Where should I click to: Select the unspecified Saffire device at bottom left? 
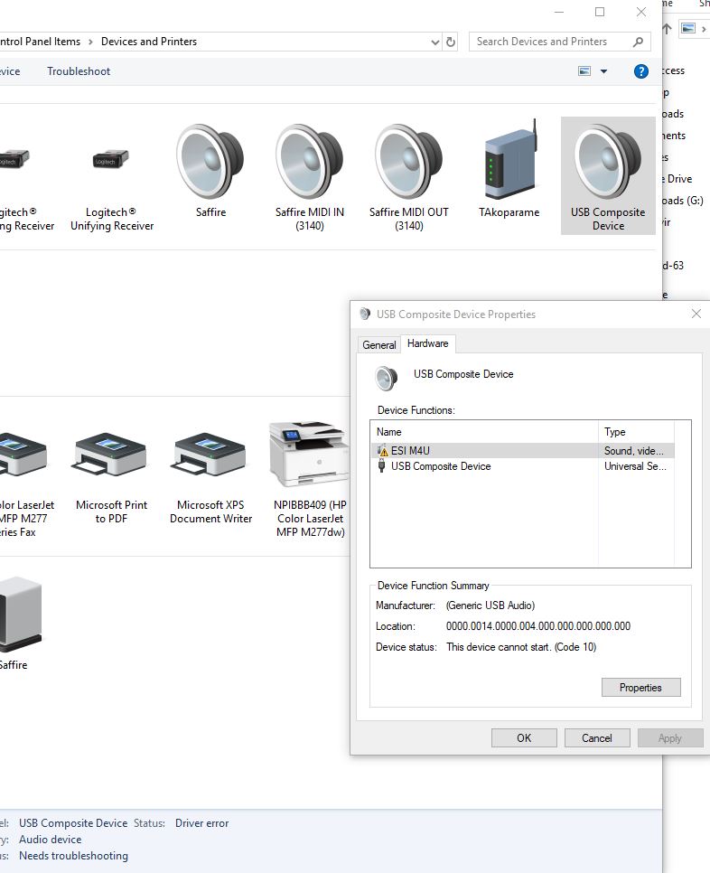coord(20,615)
